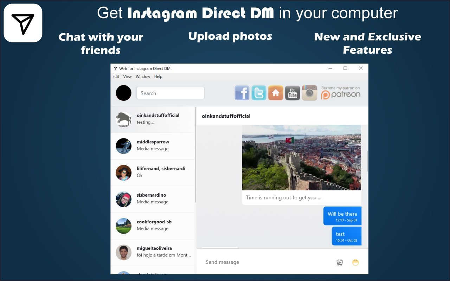Click the 'Time is running out' caption
The width and height of the screenshot is (450, 281).
[283, 197]
